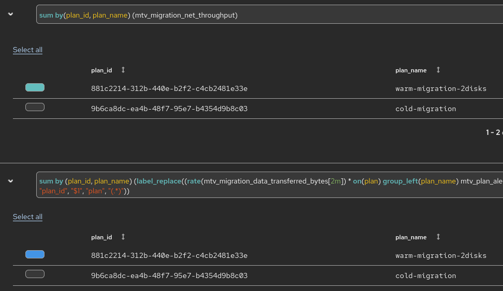
Task: Click Select all above label_replace table
Action: pos(27,217)
